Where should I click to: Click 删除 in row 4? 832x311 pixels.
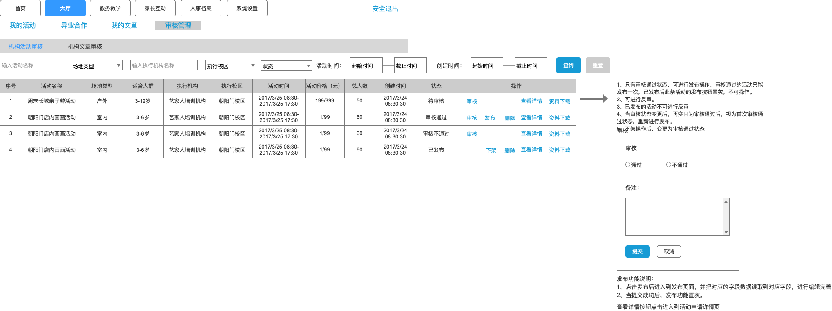(510, 150)
